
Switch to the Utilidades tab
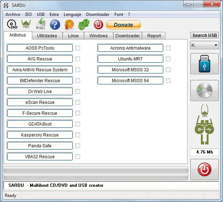47,35
